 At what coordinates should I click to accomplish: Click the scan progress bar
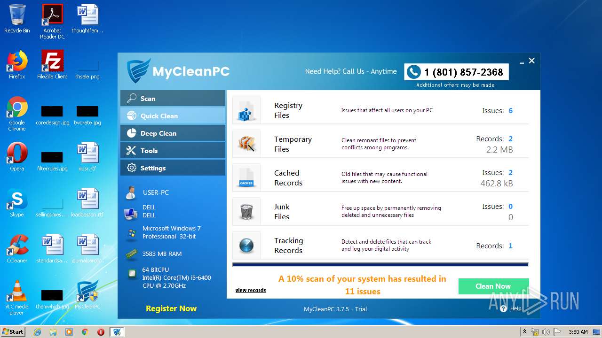[380, 265]
